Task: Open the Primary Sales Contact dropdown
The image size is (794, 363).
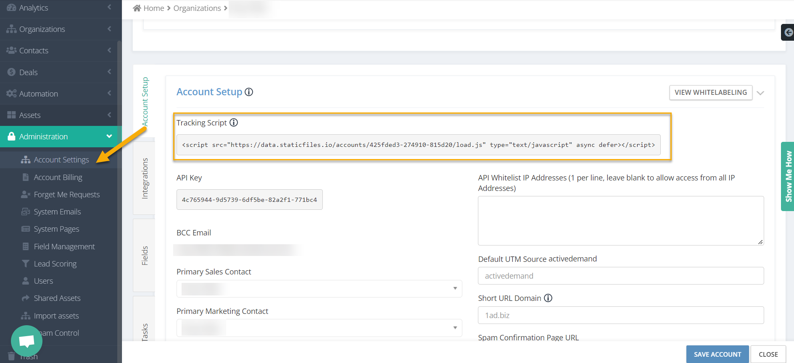Action: click(x=319, y=289)
